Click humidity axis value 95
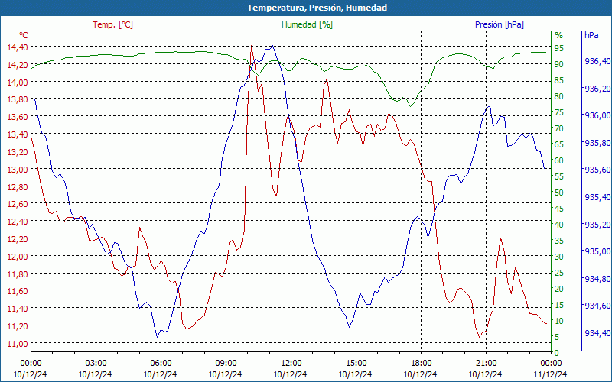The width and height of the screenshot is (612, 382). [559, 48]
